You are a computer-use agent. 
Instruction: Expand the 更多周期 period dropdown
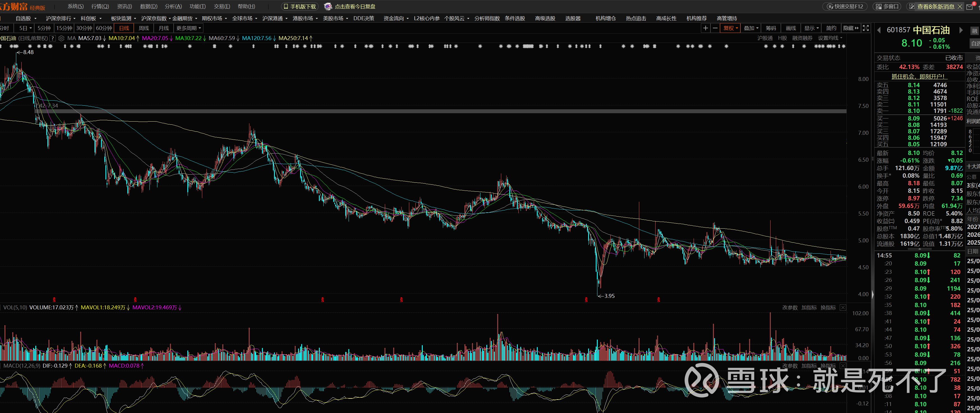pos(188,28)
